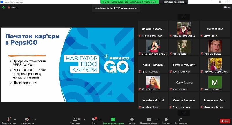232x125 pixels.
Task: Select Олексій Антонкін participant tile
Action: click(184, 100)
